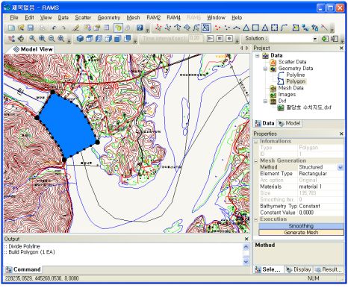Open the File menu

coord(14,18)
